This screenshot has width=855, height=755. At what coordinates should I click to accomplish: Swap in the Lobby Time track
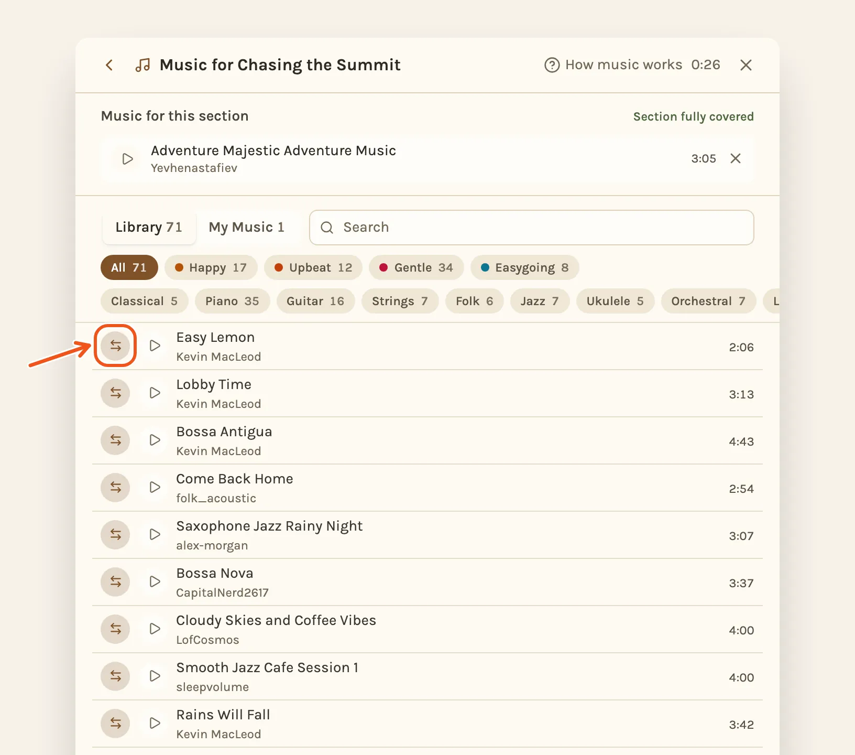pos(115,393)
